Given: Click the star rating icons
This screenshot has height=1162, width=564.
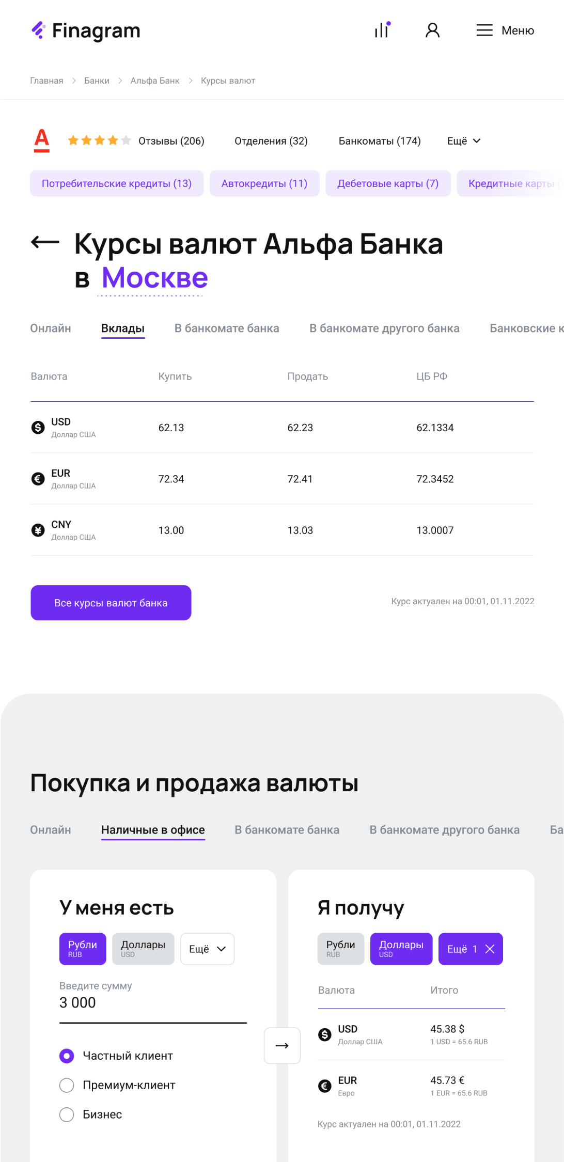Looking at the screenshot, I should [x=99, y=140].
